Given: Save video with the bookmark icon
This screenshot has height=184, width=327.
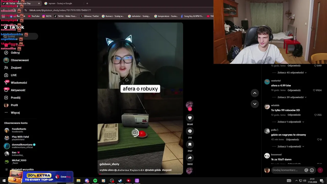Looking at the screenshot, I should pos(190,144).
